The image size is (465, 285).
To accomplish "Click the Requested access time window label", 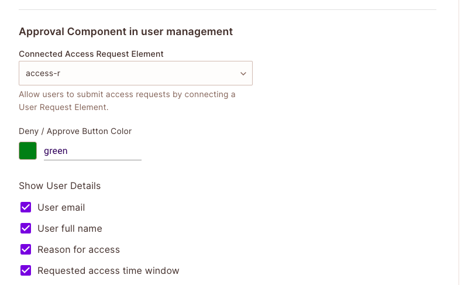I will pos(108,270).
